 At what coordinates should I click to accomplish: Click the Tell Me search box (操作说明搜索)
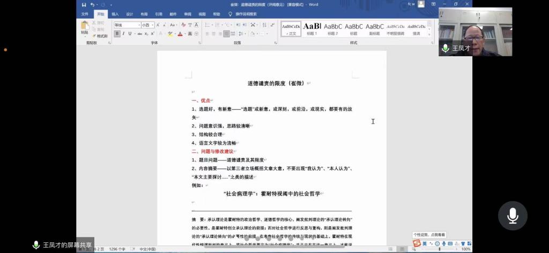click(x=246, y=14)
